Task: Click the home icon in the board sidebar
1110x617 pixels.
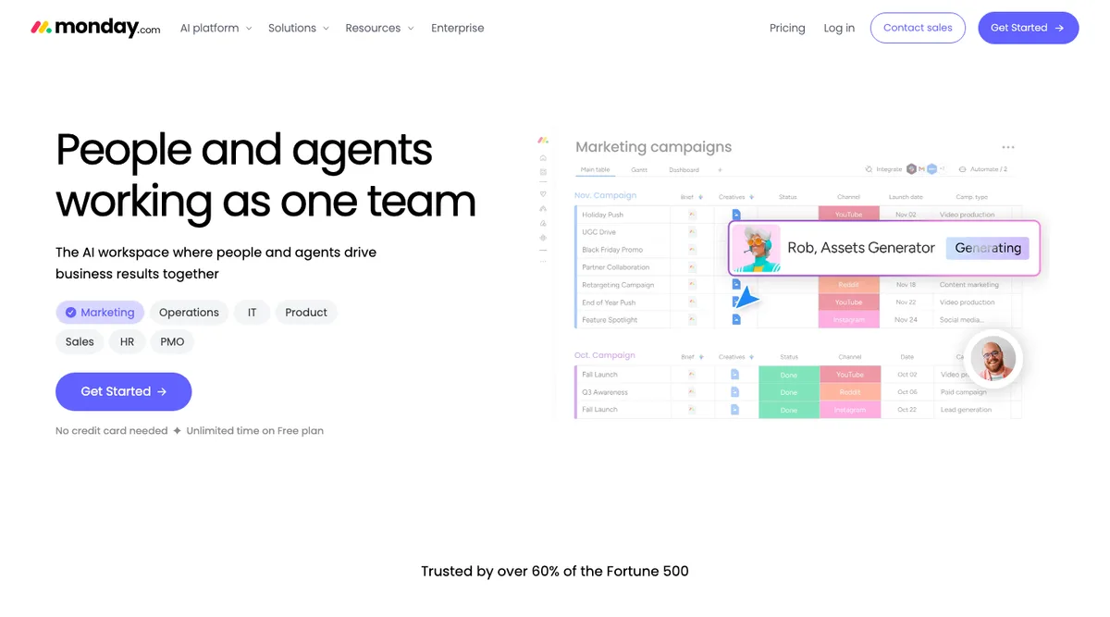Action: pyautogui.click(x=543, y=158)
